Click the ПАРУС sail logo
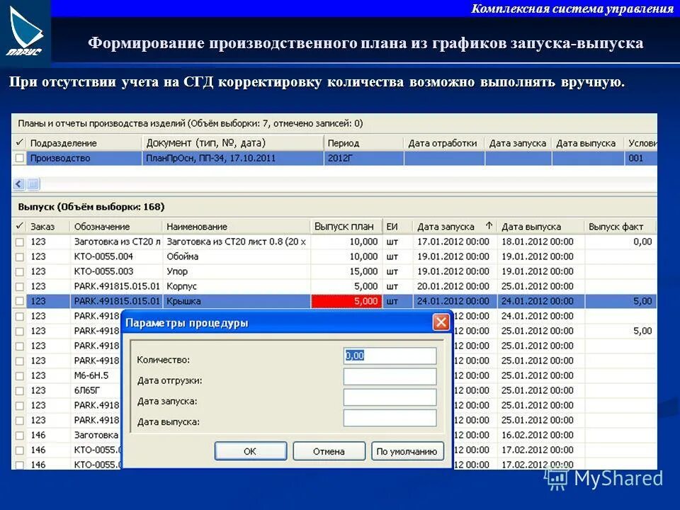The image size is (680, 510). [x=23, y=28]
